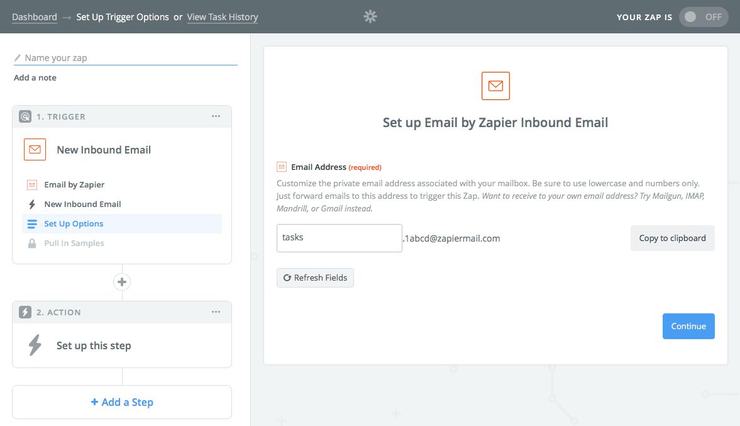Image resolution: width=740 pixels, height=426 pixels.
Task: Click the action step lightning badge icon
Action: click(25, 312)
